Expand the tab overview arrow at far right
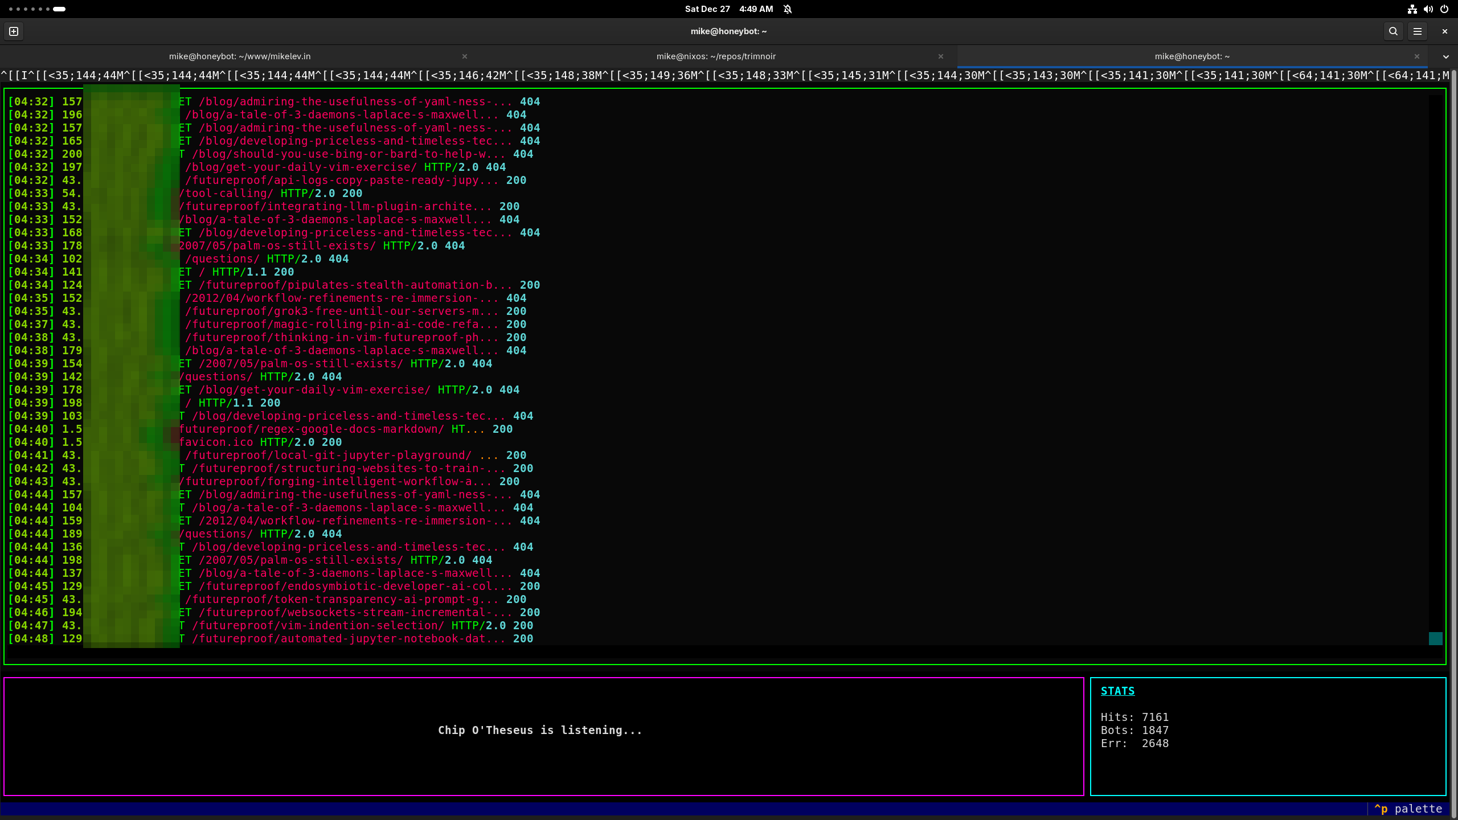The height and width of the screenshot is (820, 1458). pos(1445,56)
